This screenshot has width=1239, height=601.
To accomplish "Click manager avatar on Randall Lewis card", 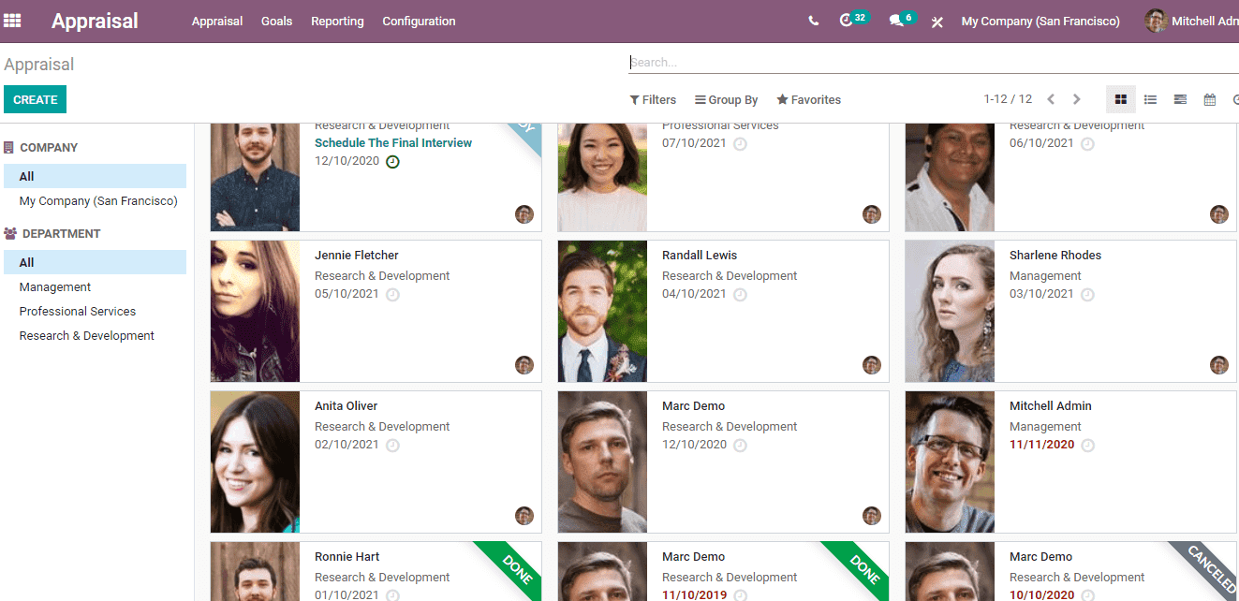I will (x=872, y=365).
